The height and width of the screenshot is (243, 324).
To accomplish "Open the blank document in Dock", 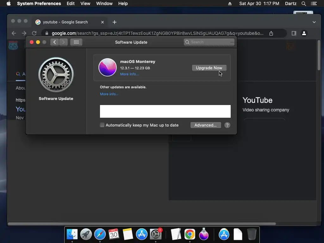I will 238,234.
